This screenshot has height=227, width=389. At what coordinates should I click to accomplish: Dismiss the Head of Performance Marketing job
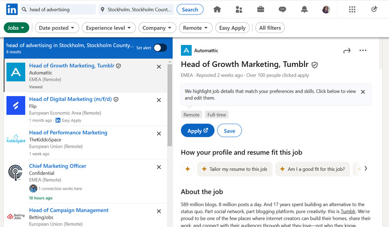[159, 133]
